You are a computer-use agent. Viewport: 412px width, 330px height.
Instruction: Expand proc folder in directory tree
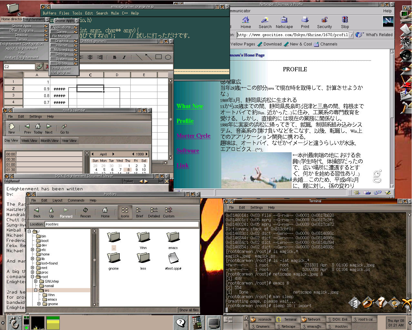33,272
